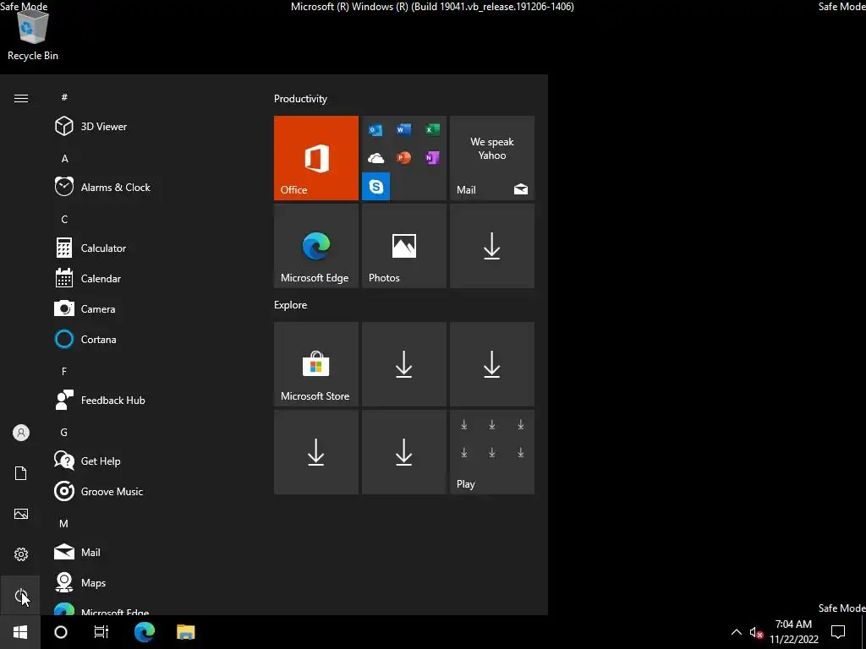Open the Microsoft Edge tile
866x649 pixels.
point(316,246)
